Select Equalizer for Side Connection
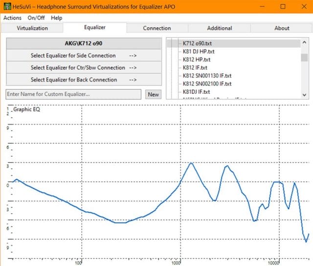 (84, 56)
